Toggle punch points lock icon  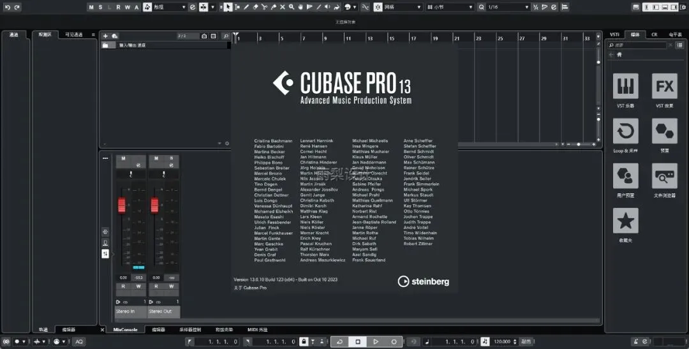click(x=304, y=341)
